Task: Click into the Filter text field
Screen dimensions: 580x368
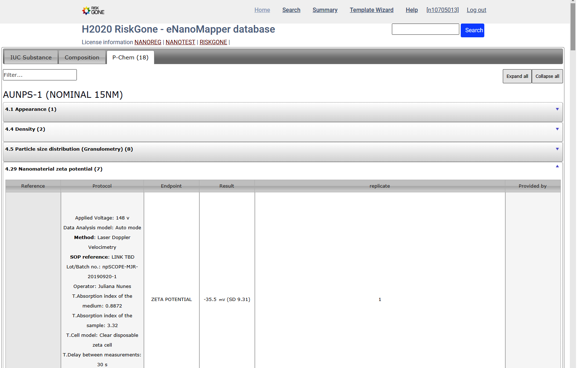Action: click(40, 75)
